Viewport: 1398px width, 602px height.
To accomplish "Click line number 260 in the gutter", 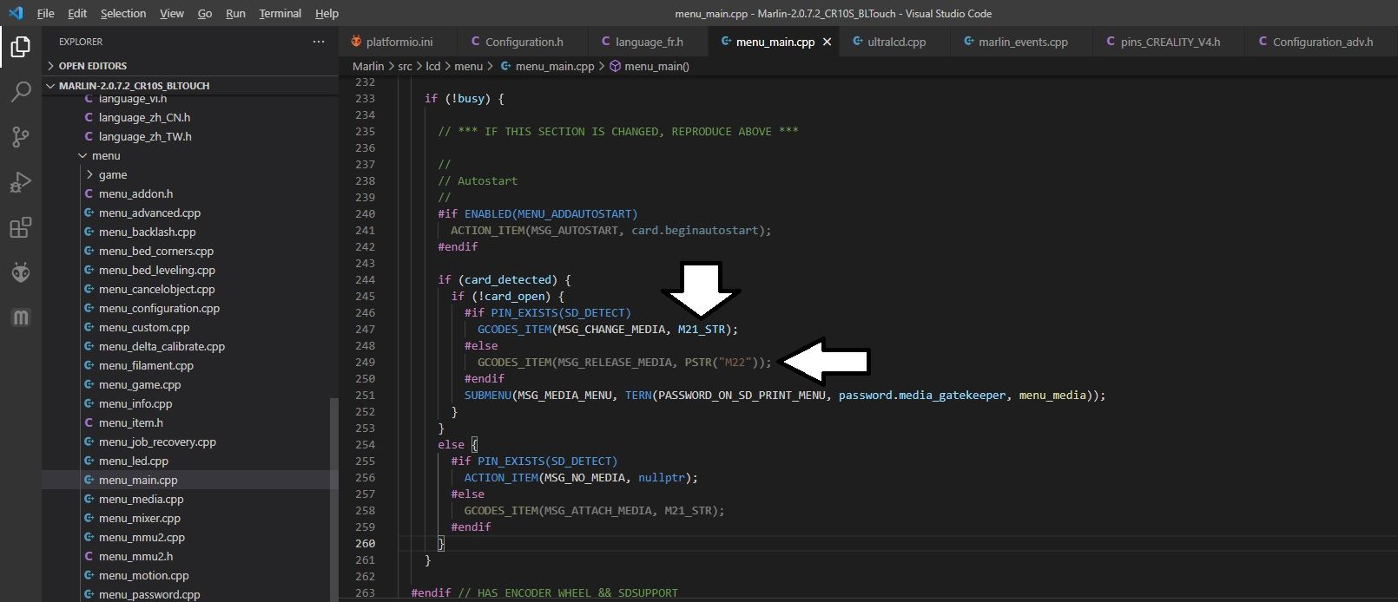I will [365, 543].
